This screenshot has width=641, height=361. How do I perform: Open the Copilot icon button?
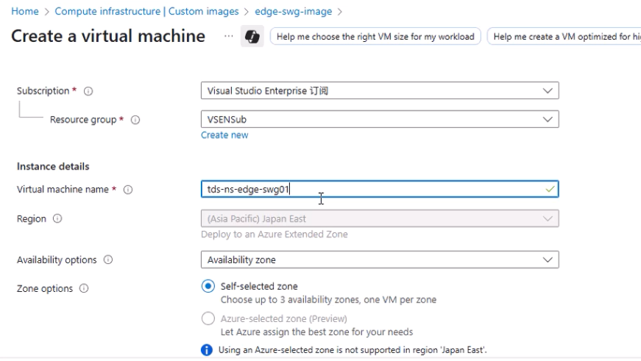click(x=252, y=36)
